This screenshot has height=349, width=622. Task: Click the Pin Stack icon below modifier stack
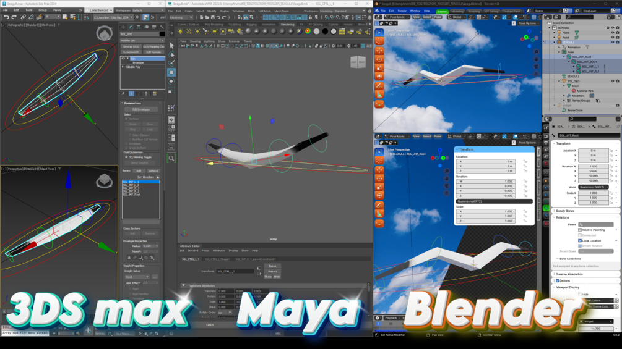(x=123, y=94)
